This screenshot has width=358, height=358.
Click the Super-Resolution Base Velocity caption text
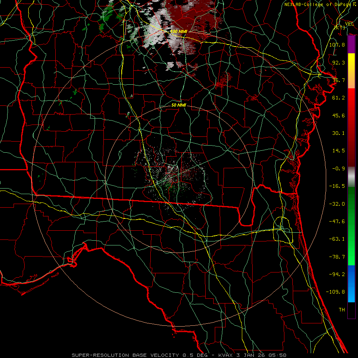tap(179, 355)
